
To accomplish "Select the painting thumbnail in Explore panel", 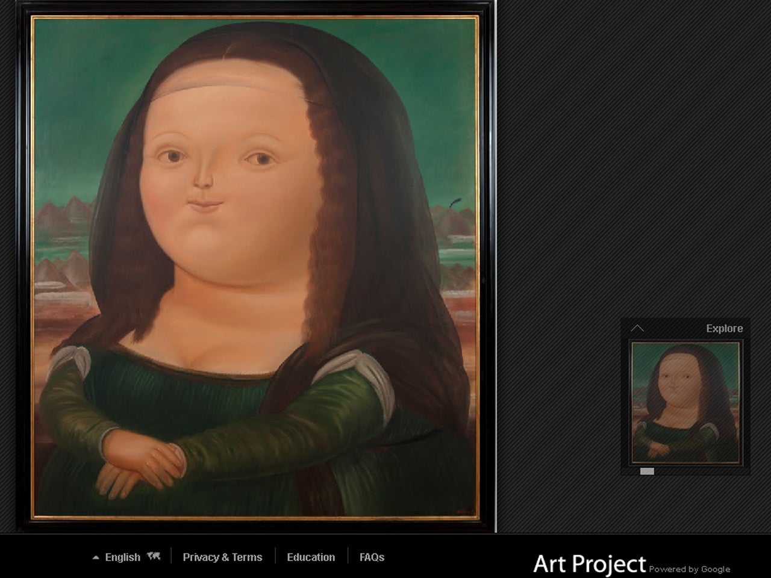I will click(685, 402).
